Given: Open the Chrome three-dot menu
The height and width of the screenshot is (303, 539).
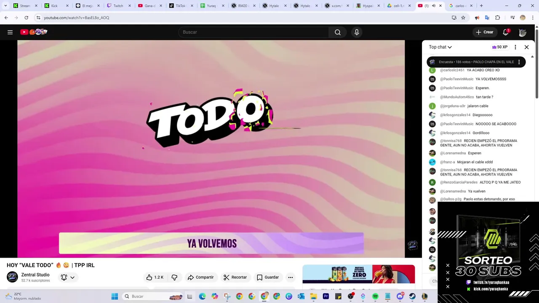Looking at the screenshot, I should tap(532, 18).
